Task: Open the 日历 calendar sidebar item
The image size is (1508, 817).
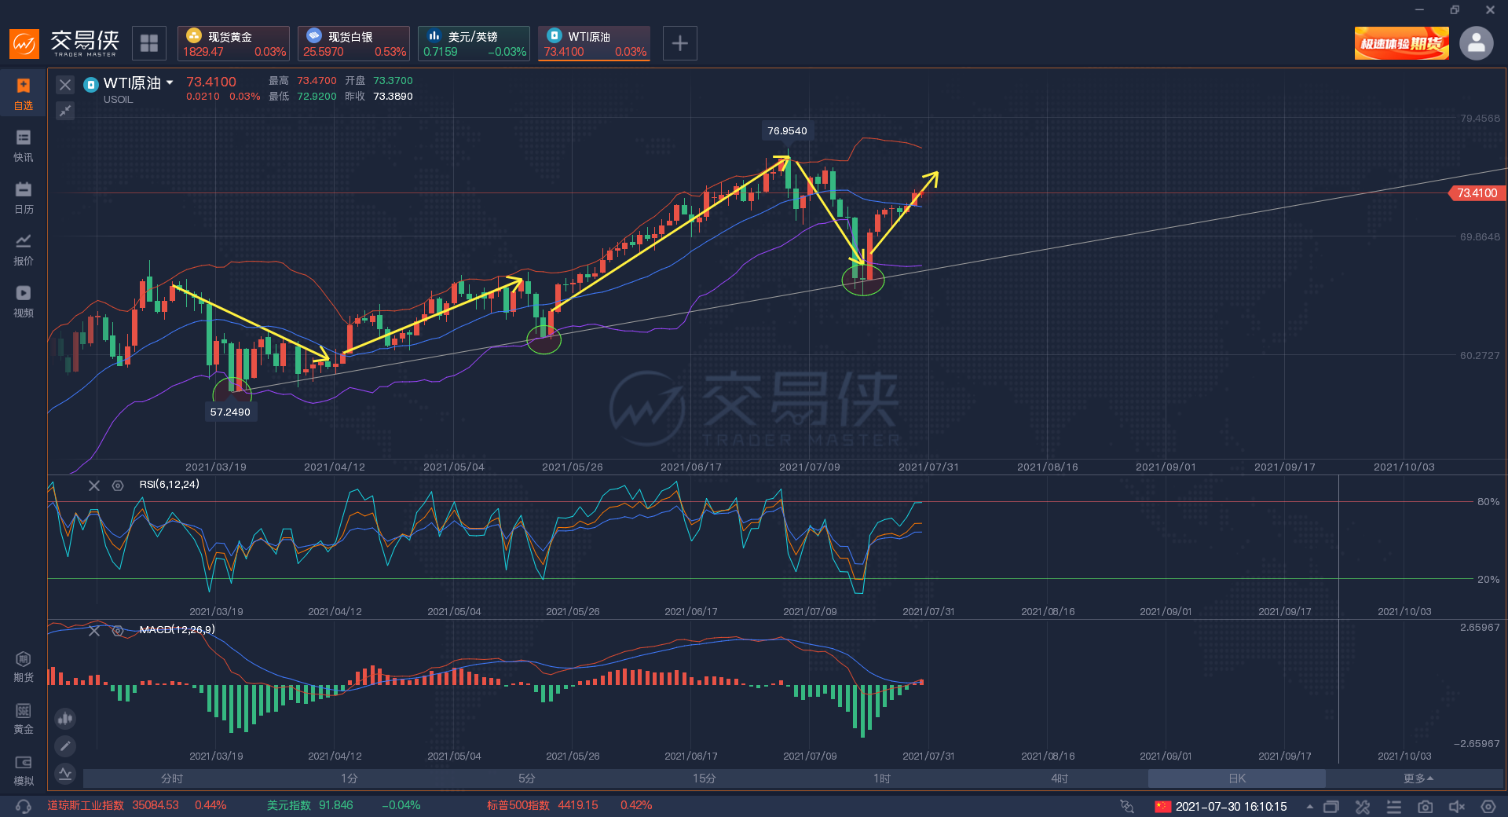Action: [24, 198]
